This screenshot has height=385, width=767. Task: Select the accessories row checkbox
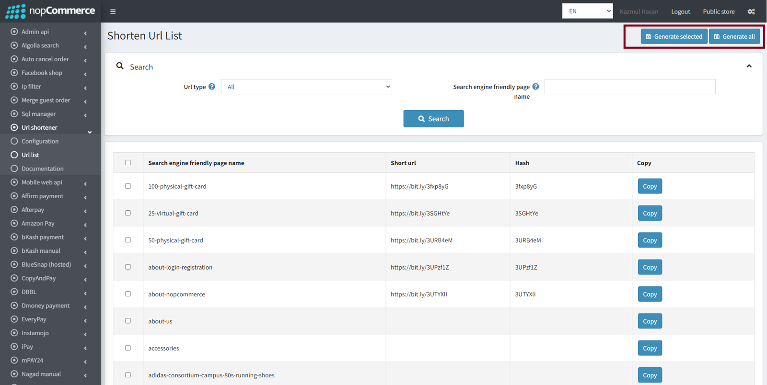pyautogui.click(x=128, y=348)
